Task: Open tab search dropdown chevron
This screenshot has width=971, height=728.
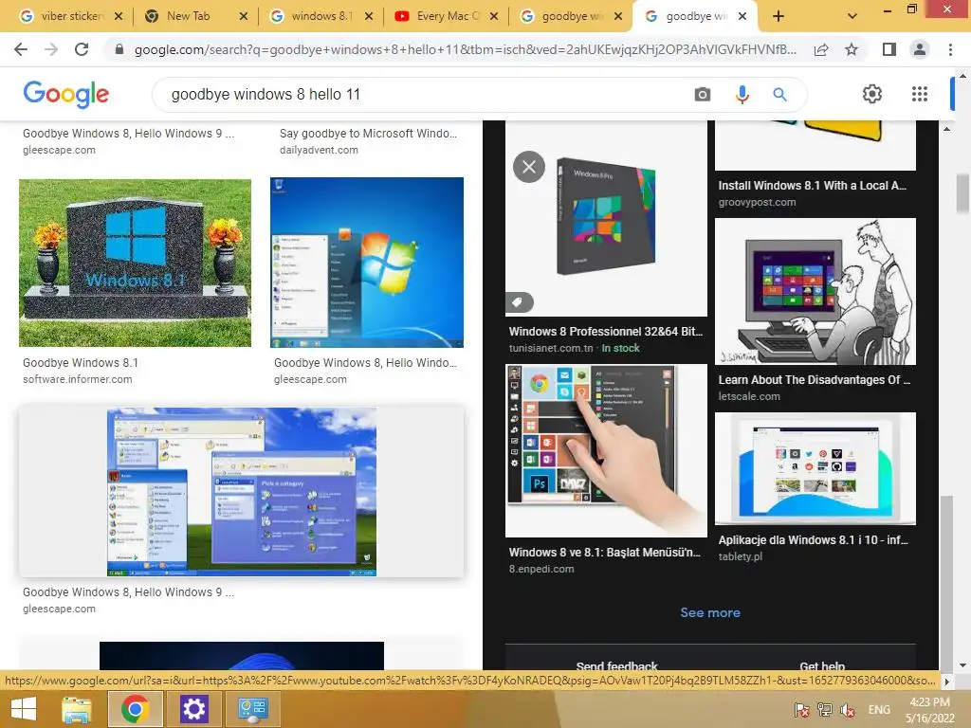Action: (852, 16)
